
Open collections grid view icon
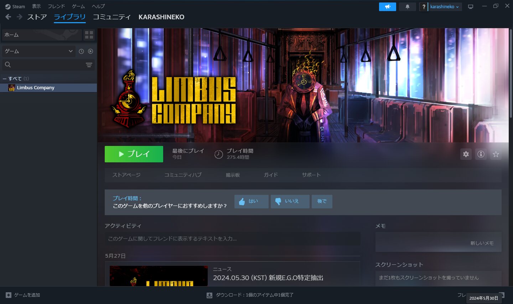click(x=89, y=35)
